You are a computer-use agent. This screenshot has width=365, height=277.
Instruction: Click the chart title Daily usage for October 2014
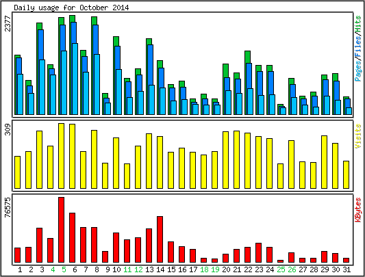coord(71,8)
